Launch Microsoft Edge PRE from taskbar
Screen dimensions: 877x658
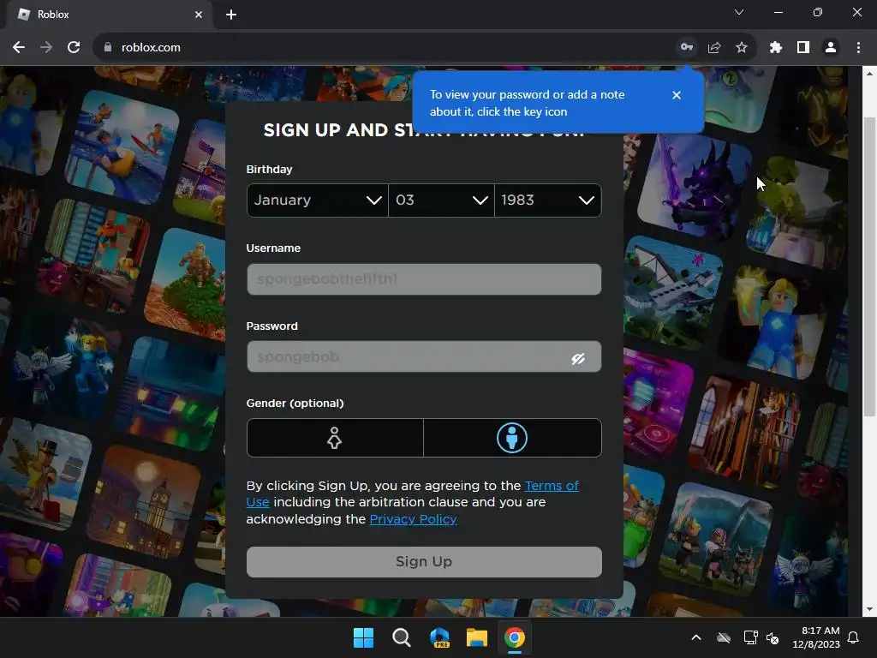[439, 637]
